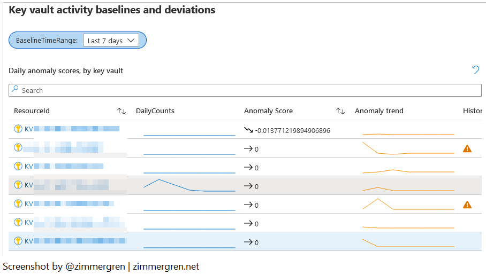The height and width of the screenshot is (275, 486).
Task: Open the BaselineTimeRange dropdown
Action: [111, 41]
